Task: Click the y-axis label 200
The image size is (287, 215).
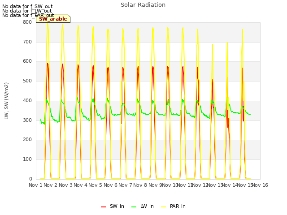Action: (x=27, y=139)
